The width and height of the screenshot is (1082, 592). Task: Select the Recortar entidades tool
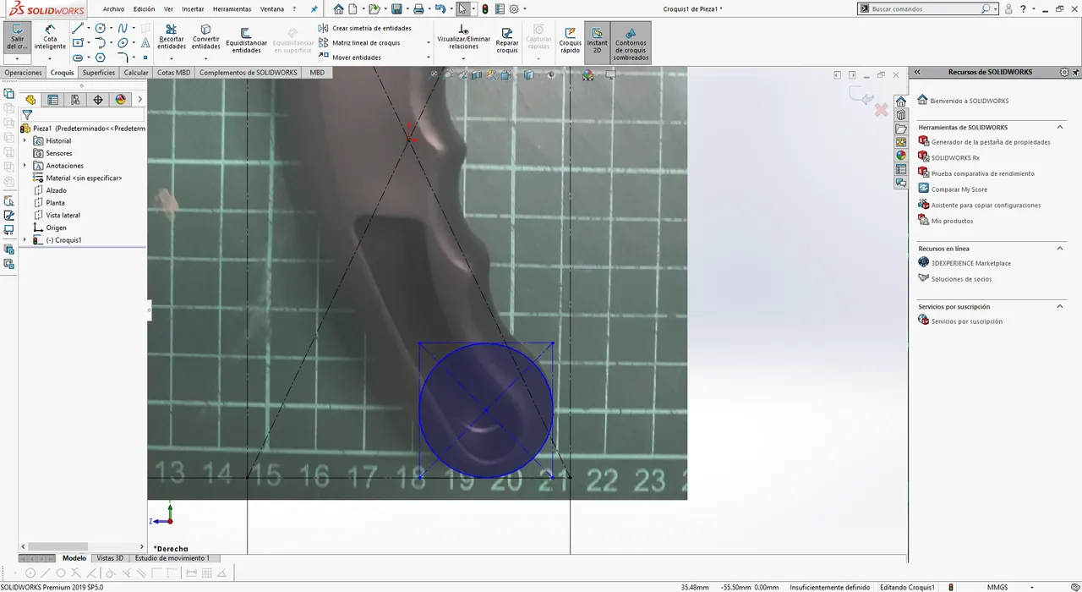(172, 38)
